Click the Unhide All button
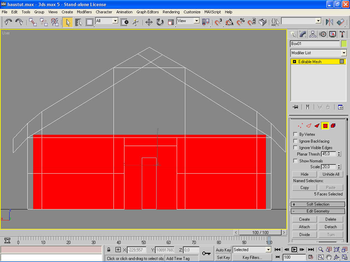350x262 pixels. coord(331,174)
